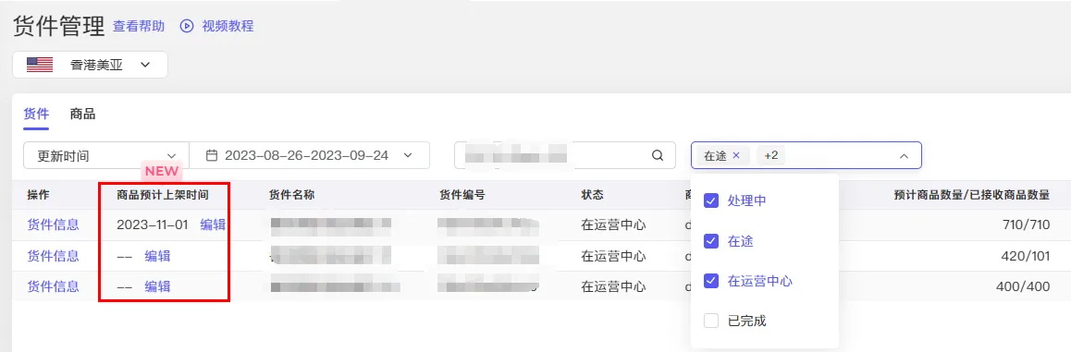Open the 查看帮助 link

[139, 26]
